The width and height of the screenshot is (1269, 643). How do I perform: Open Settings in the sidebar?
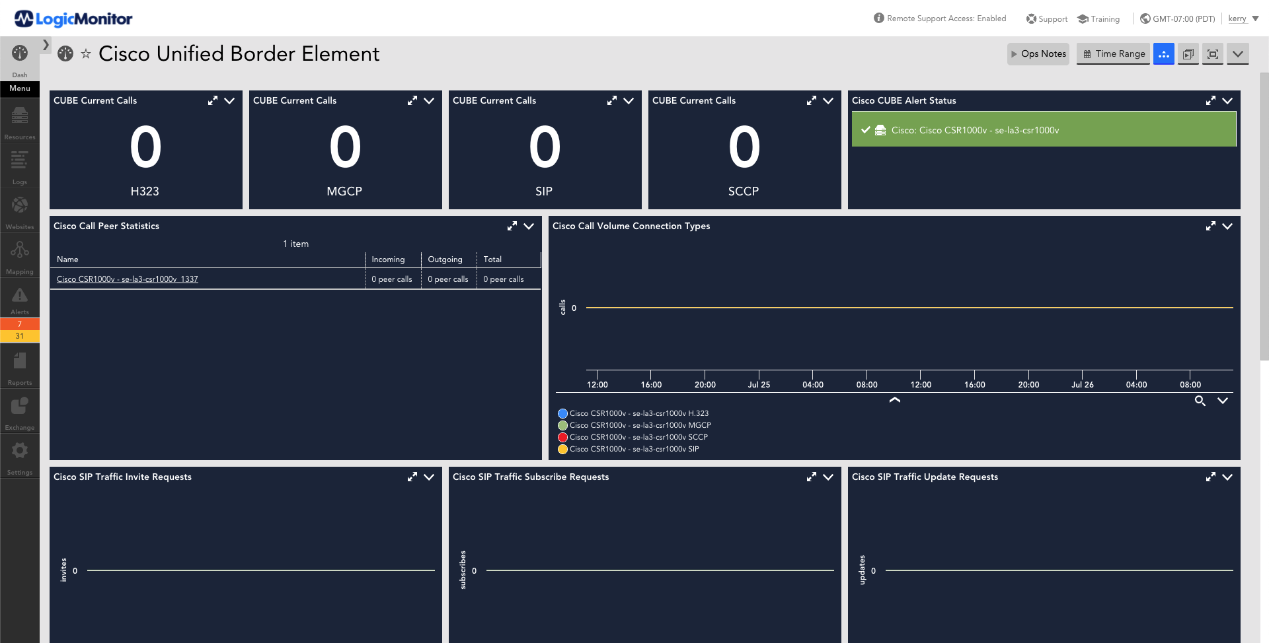20,457
